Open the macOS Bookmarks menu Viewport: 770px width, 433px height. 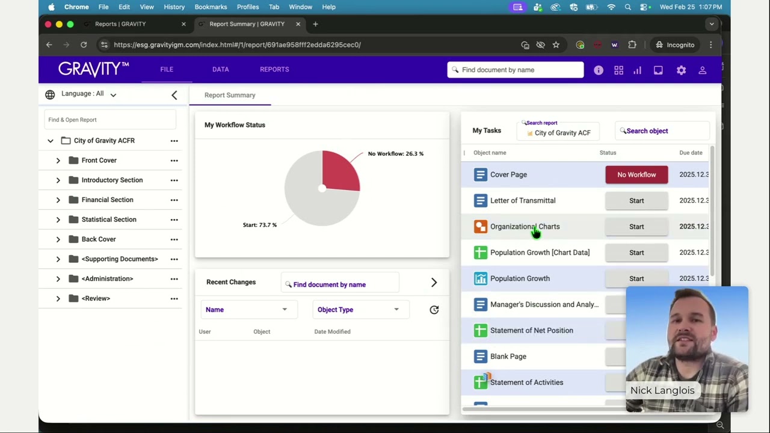(x=211, y=7)
